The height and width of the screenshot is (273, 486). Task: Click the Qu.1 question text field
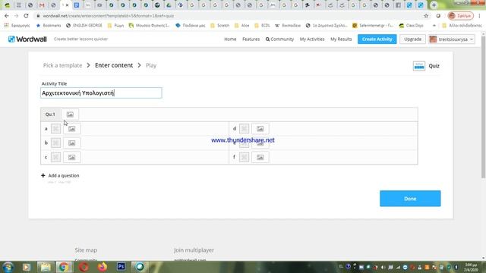coord(248,115)
